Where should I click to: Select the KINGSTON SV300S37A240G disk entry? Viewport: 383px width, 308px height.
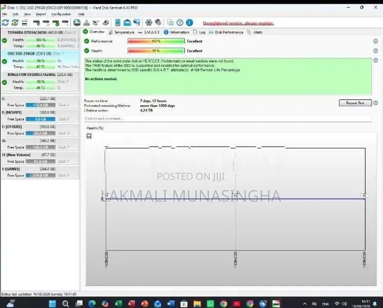(41, 81)
